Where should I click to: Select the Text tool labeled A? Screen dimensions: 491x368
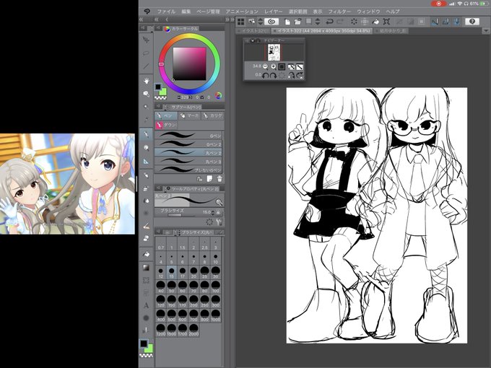[x=146, y=305]
